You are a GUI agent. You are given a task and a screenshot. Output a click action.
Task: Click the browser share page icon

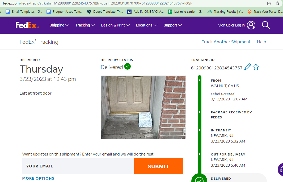[269, 3]
